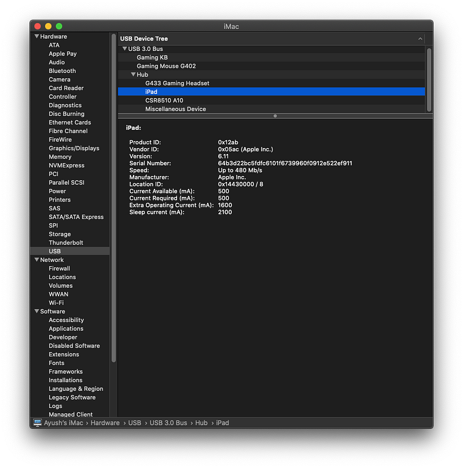Collapse the Software section triangle
463x468 pixels.
point(36,311)
